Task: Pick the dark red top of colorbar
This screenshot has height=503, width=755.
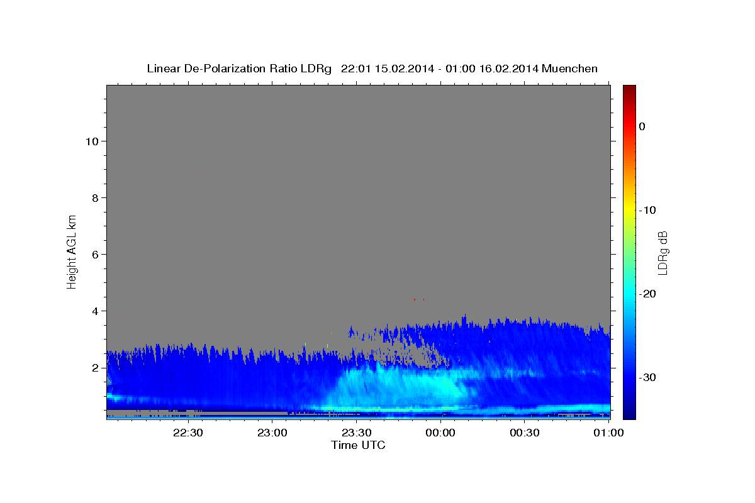Action: (x=629, y=89)
